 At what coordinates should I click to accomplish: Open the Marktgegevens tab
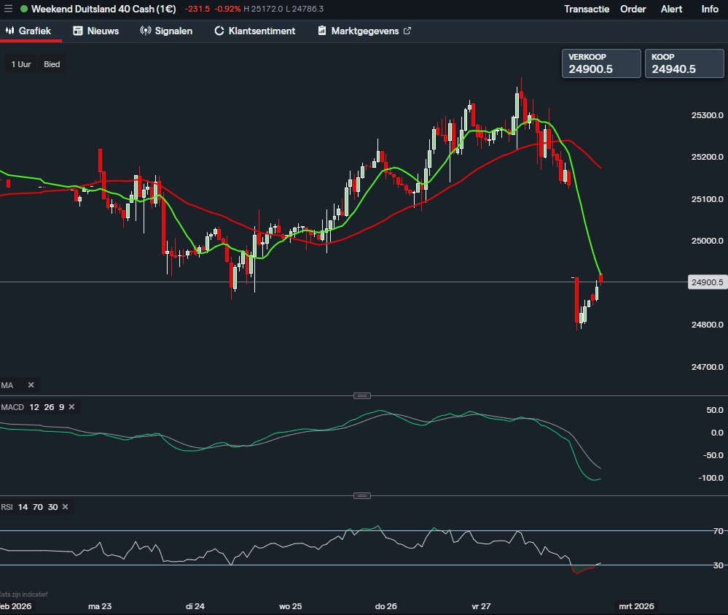364,31
